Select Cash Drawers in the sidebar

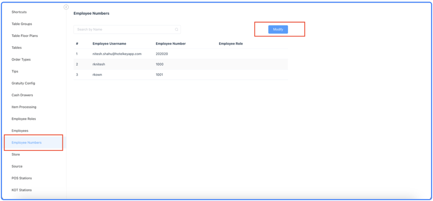pyautogui.click(x=22, y=95)
